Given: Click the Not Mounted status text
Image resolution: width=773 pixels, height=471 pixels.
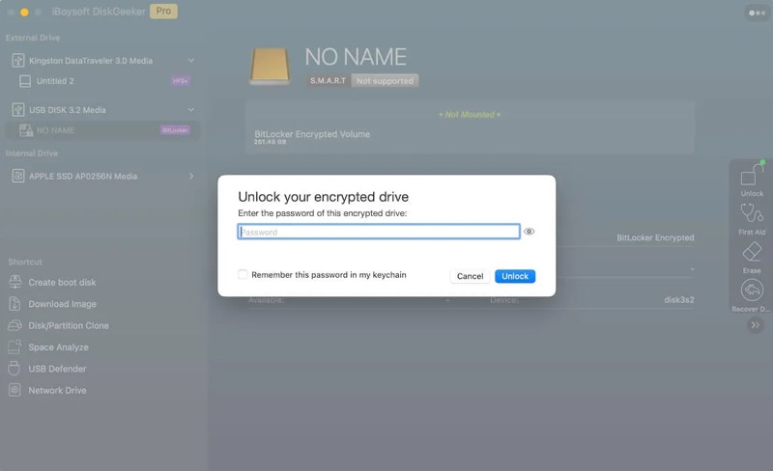Looking at the screenshot, I should tap(470, 114).
